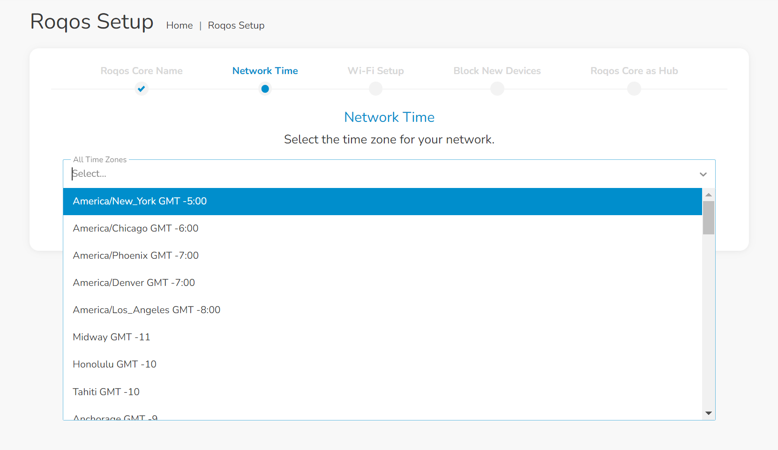Screen dimensions: 778x450
Task: Open the Roqos Core Name step
Action: (x=142, y=71)
